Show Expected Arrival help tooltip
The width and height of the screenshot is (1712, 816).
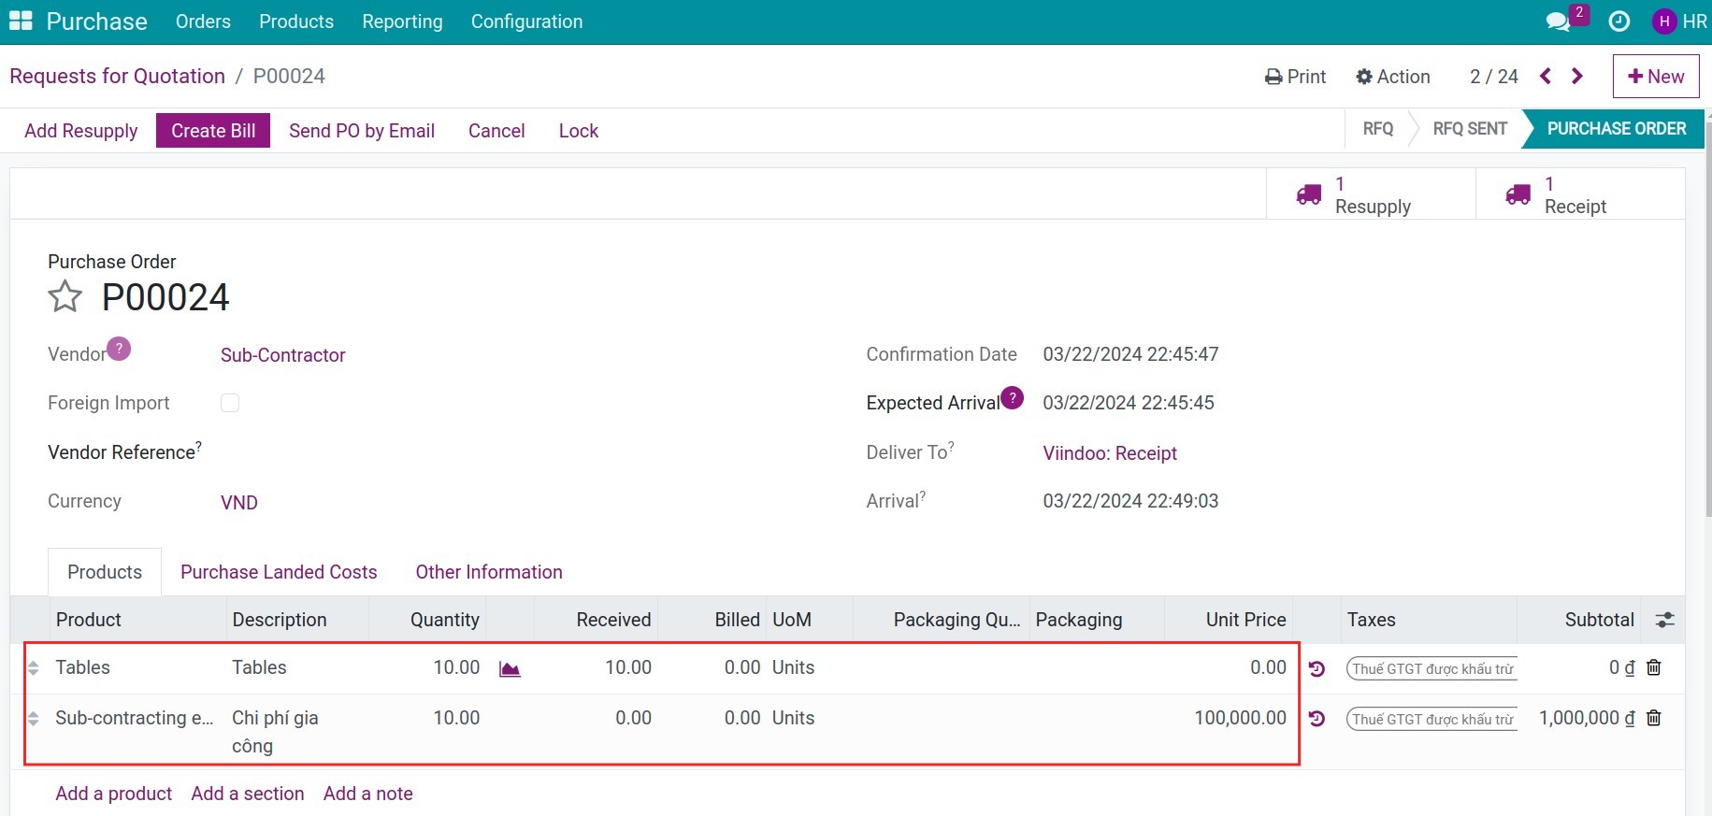pyautogui.click(x=1012, y=397)
